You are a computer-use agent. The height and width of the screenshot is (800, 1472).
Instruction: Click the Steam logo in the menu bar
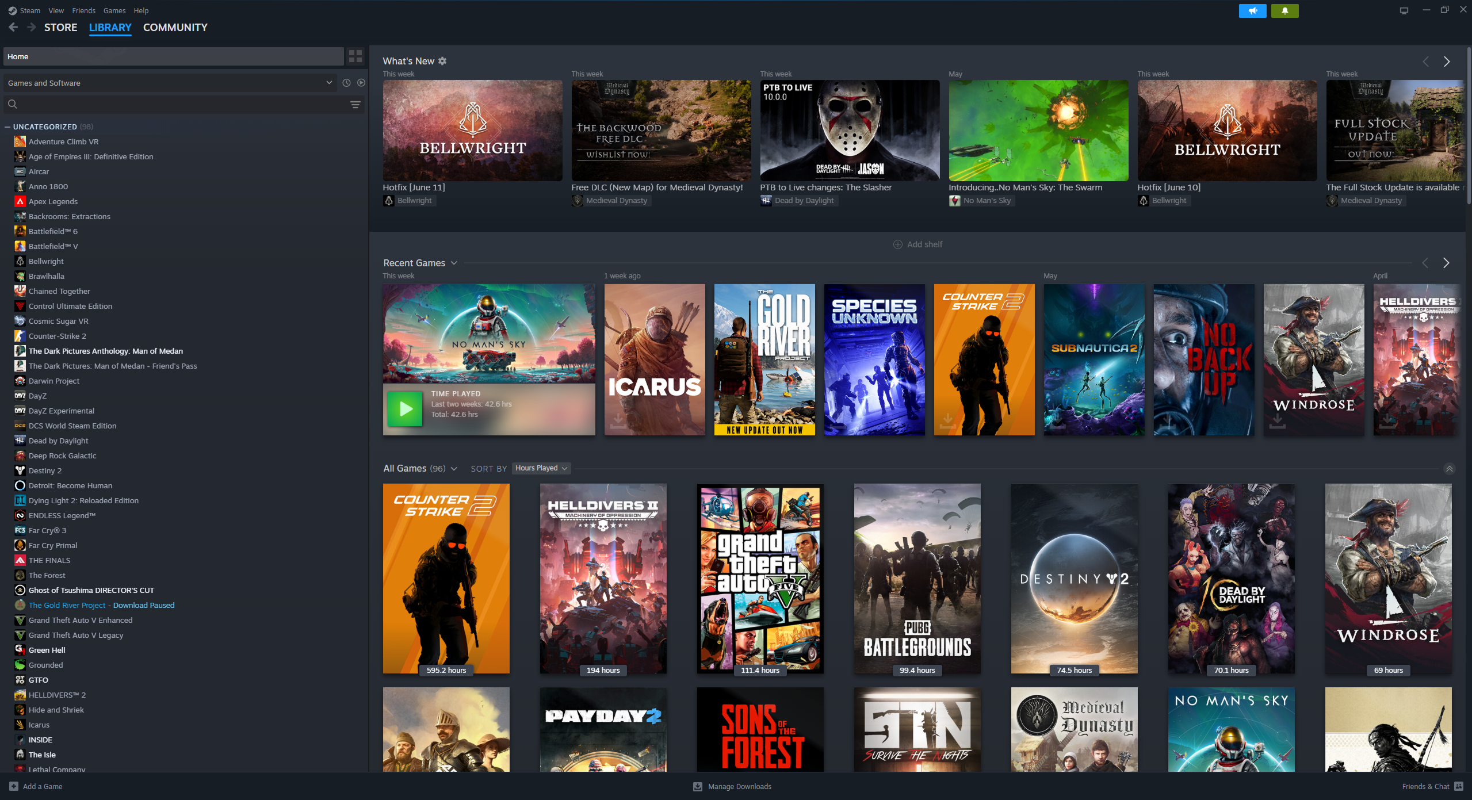[x=13, y=10]
